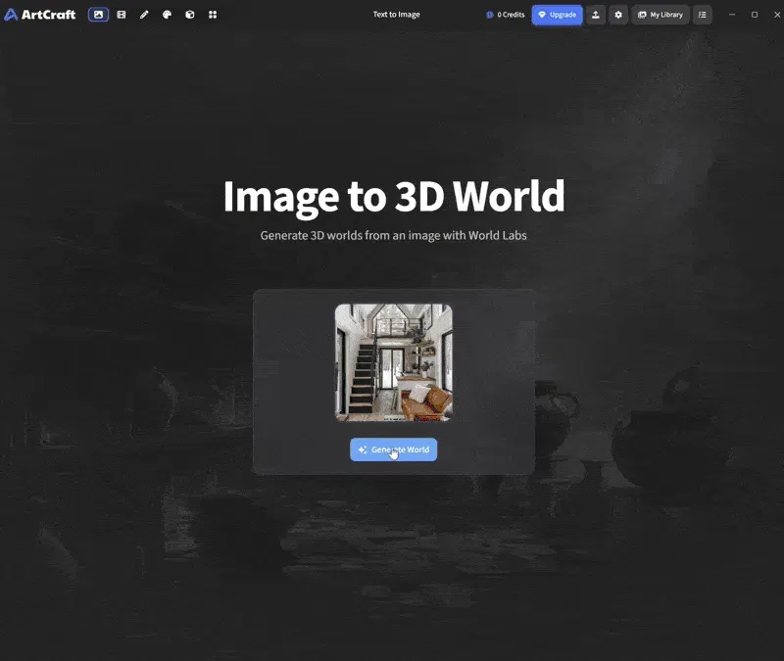Click the Image to 3D World heading

click(394, 197)
